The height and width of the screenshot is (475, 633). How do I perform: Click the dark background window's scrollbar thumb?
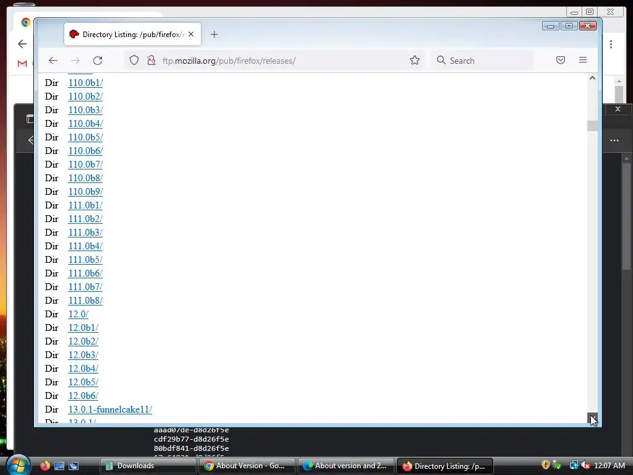point(626,216)
